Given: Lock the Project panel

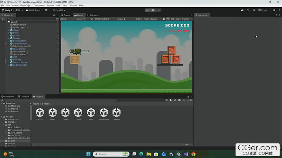Looking at the screenshot, I should [188, 96].
